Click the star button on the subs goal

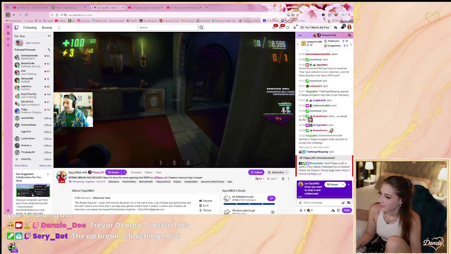click(x=272, y=212)
